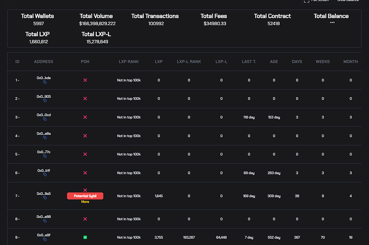Expand the yellow More link under Potential Sybil
This screenshot has width=369, height=245.
tap(85, 202)
